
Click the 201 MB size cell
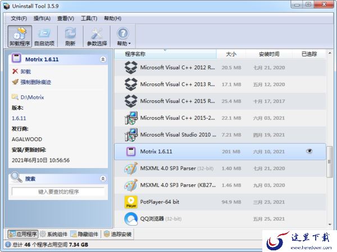(231, 152)
